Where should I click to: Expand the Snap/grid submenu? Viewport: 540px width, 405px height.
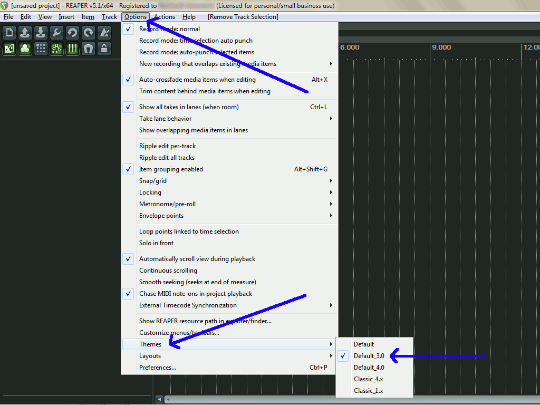coord(229,181)
